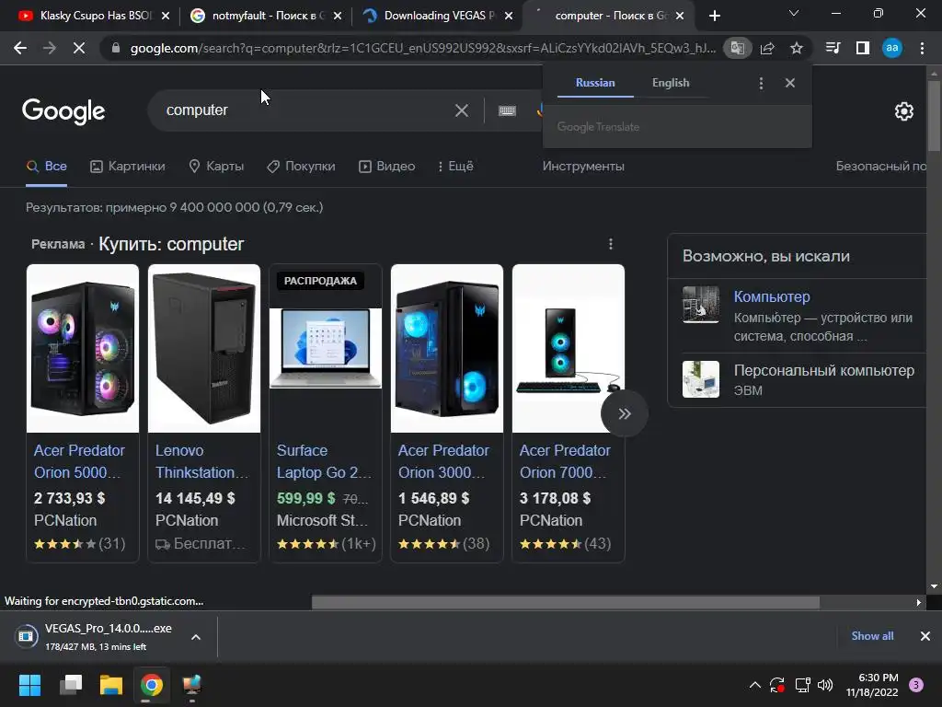
Task: Open Windows Start menu
Action: 29,685
